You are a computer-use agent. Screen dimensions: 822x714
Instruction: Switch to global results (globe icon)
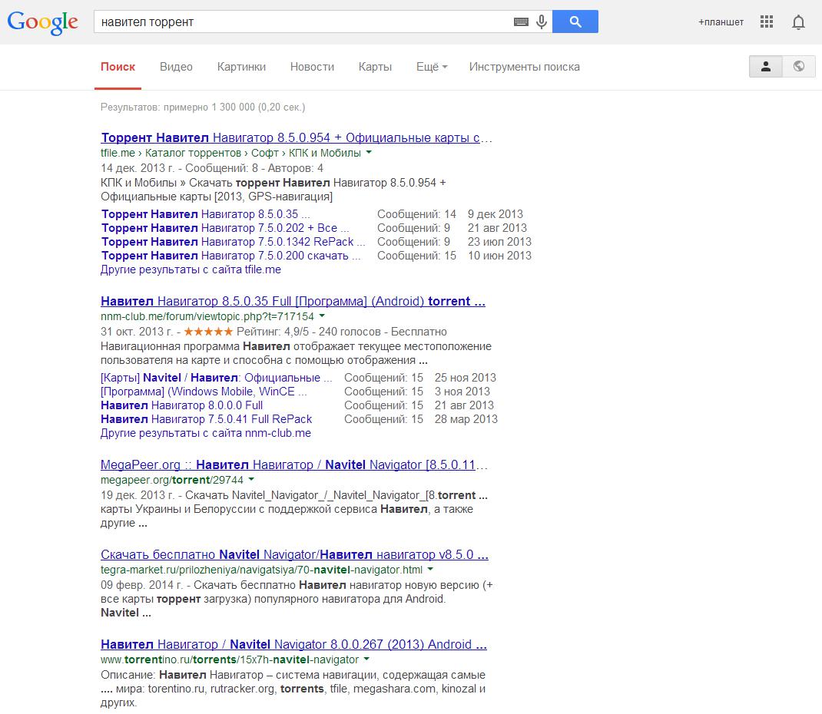coord(799,67)
